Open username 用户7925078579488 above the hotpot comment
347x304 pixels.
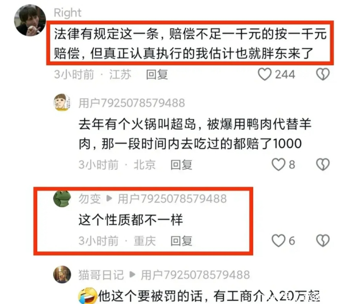(132, 103)
